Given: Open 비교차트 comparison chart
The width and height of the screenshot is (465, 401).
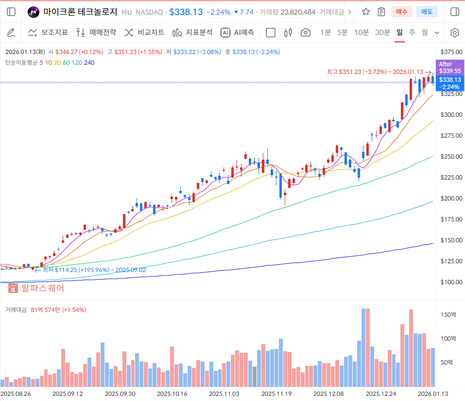Looking at the screenshot, I should [144, 33].
